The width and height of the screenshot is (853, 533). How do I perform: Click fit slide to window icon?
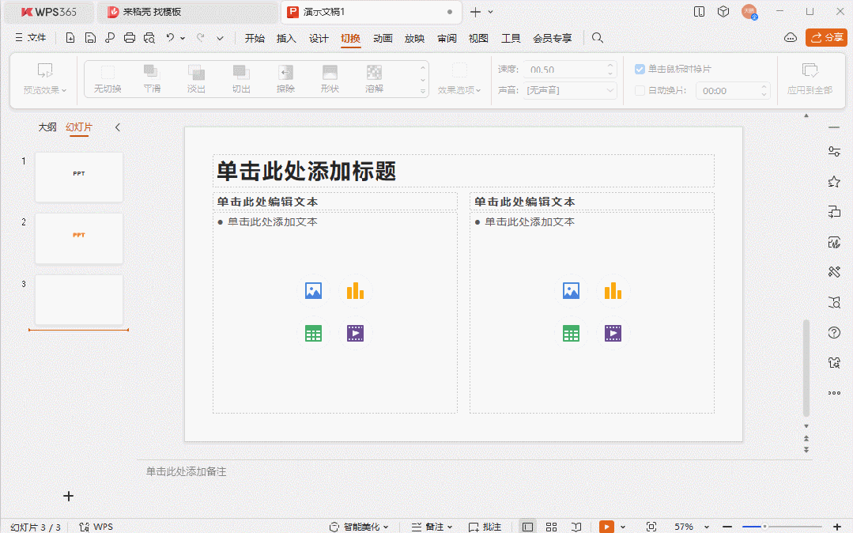[x=651, y=527]
